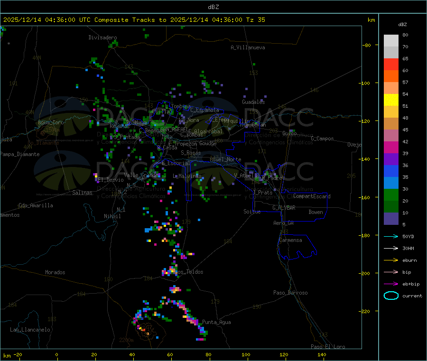The width and height of the screenshot is (427, 361).
Task: Click the Punta_Agua map label
Action: (x=216, y=322)
